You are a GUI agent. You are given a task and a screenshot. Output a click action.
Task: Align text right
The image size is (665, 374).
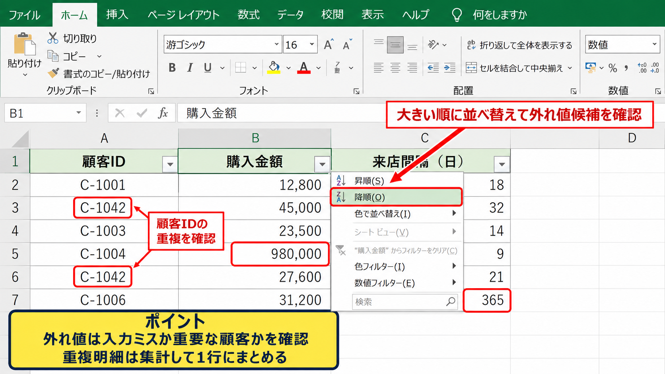tap(412, 68)
